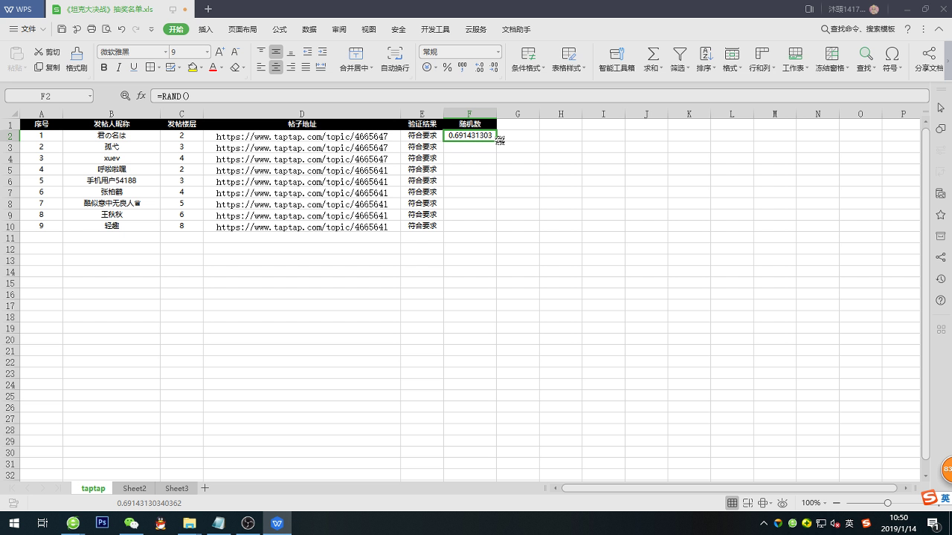
Task: Switch to the Sheet3 tab
Action: pyautogui.click(x=177, y=488)
